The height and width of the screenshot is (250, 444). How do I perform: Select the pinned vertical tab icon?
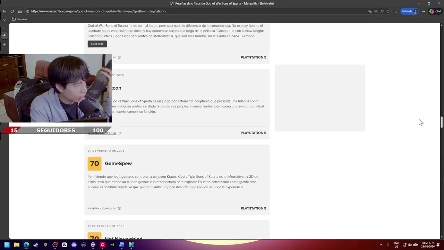coord(4,35)
